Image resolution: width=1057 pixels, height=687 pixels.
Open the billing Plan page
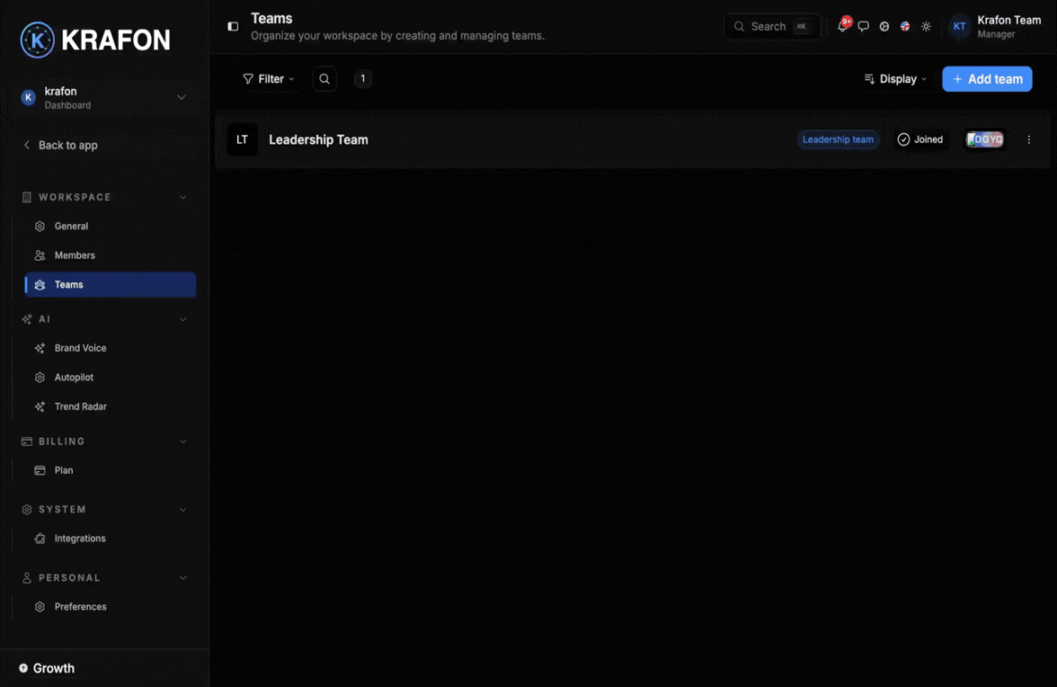click(111, 470)
